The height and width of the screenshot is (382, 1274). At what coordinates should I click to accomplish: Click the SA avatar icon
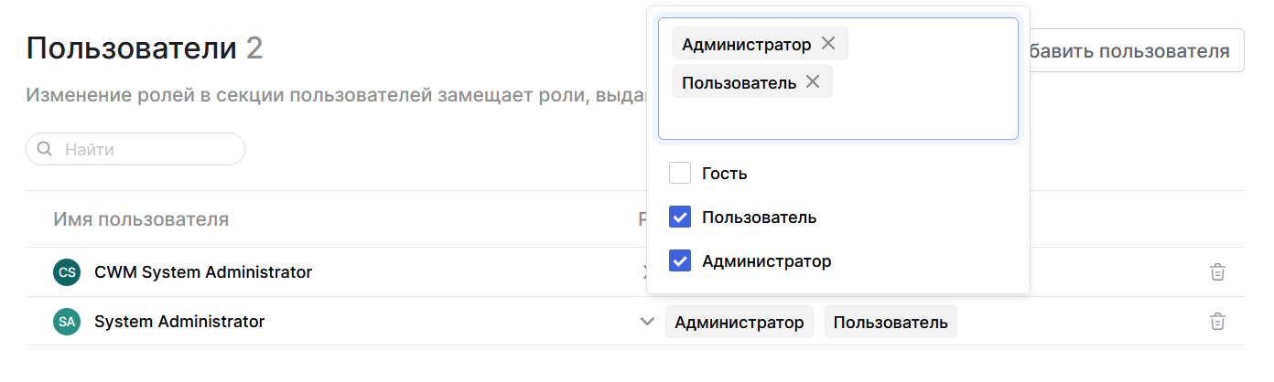tap(67, 322)
